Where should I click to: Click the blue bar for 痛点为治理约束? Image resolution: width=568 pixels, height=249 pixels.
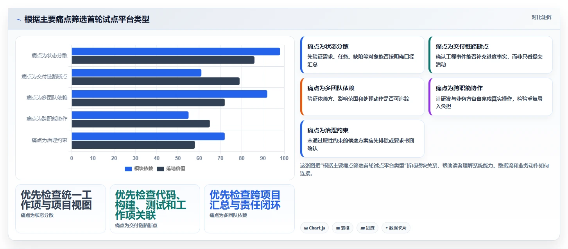(148, 136)
